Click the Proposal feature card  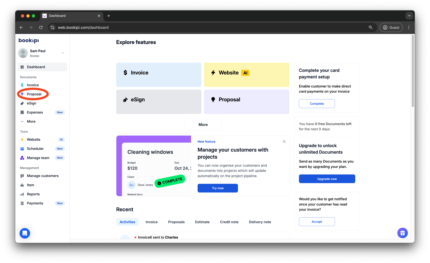pos(246,102)
